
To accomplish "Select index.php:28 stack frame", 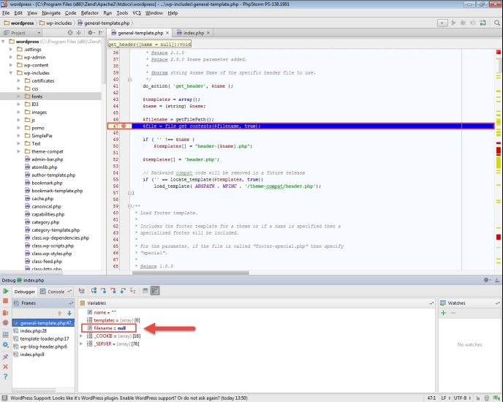I will 34,330.
